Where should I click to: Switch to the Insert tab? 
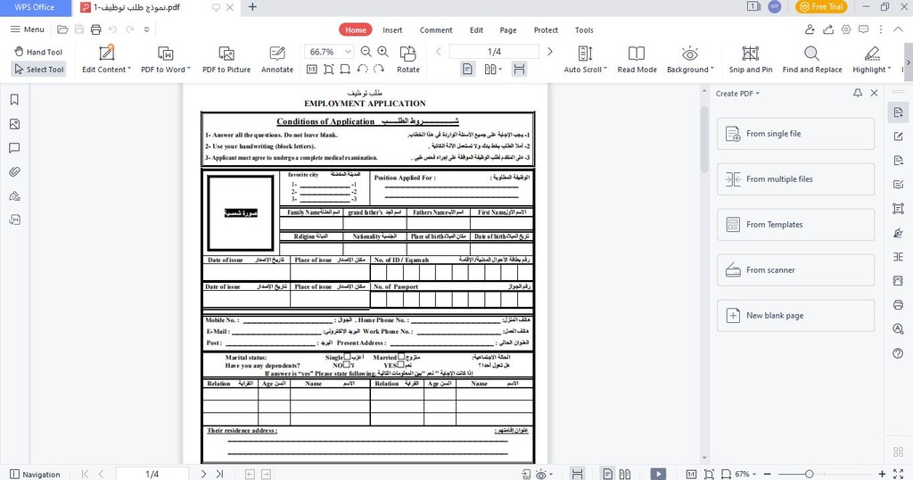392,30
